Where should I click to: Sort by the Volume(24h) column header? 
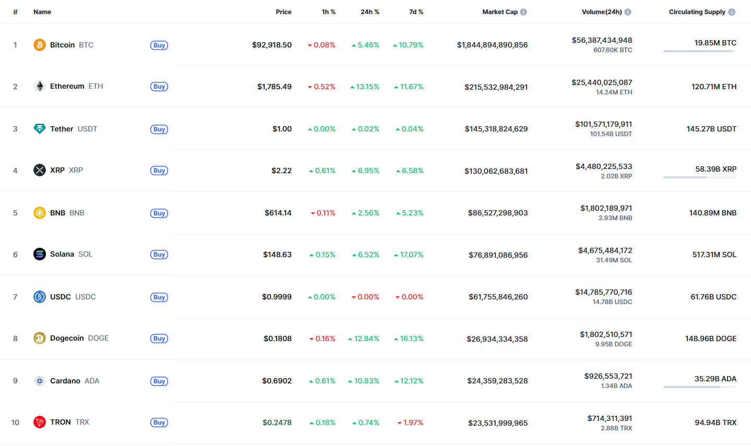(x=602, y=12)
